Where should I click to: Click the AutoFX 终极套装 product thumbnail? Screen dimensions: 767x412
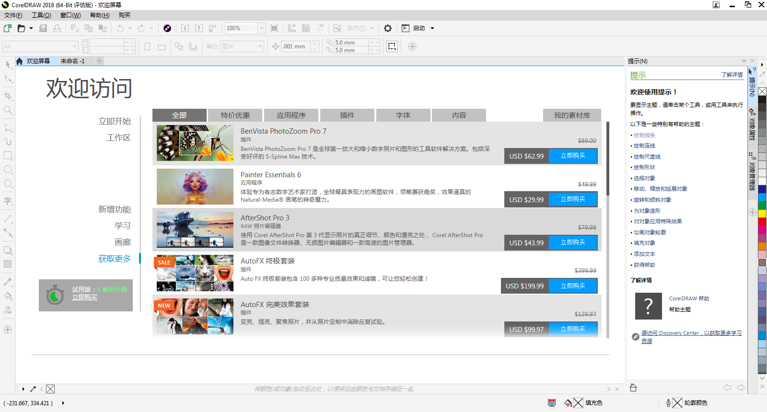coord(195,273)
